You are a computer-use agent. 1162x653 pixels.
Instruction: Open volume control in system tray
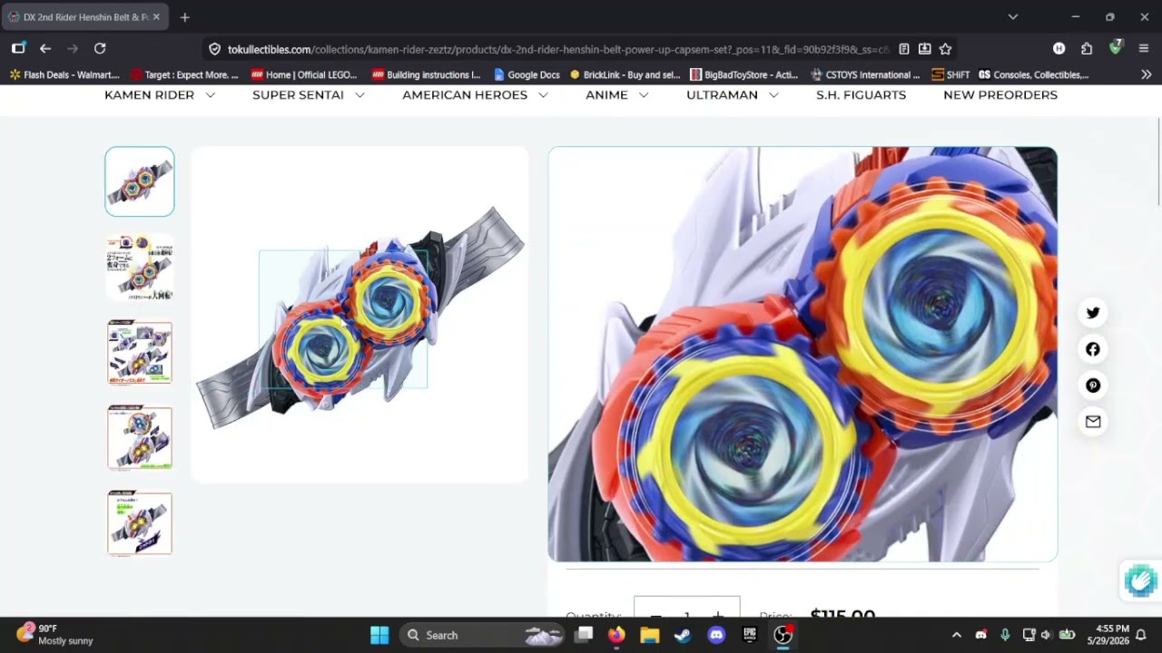[x=1046, y=635]
